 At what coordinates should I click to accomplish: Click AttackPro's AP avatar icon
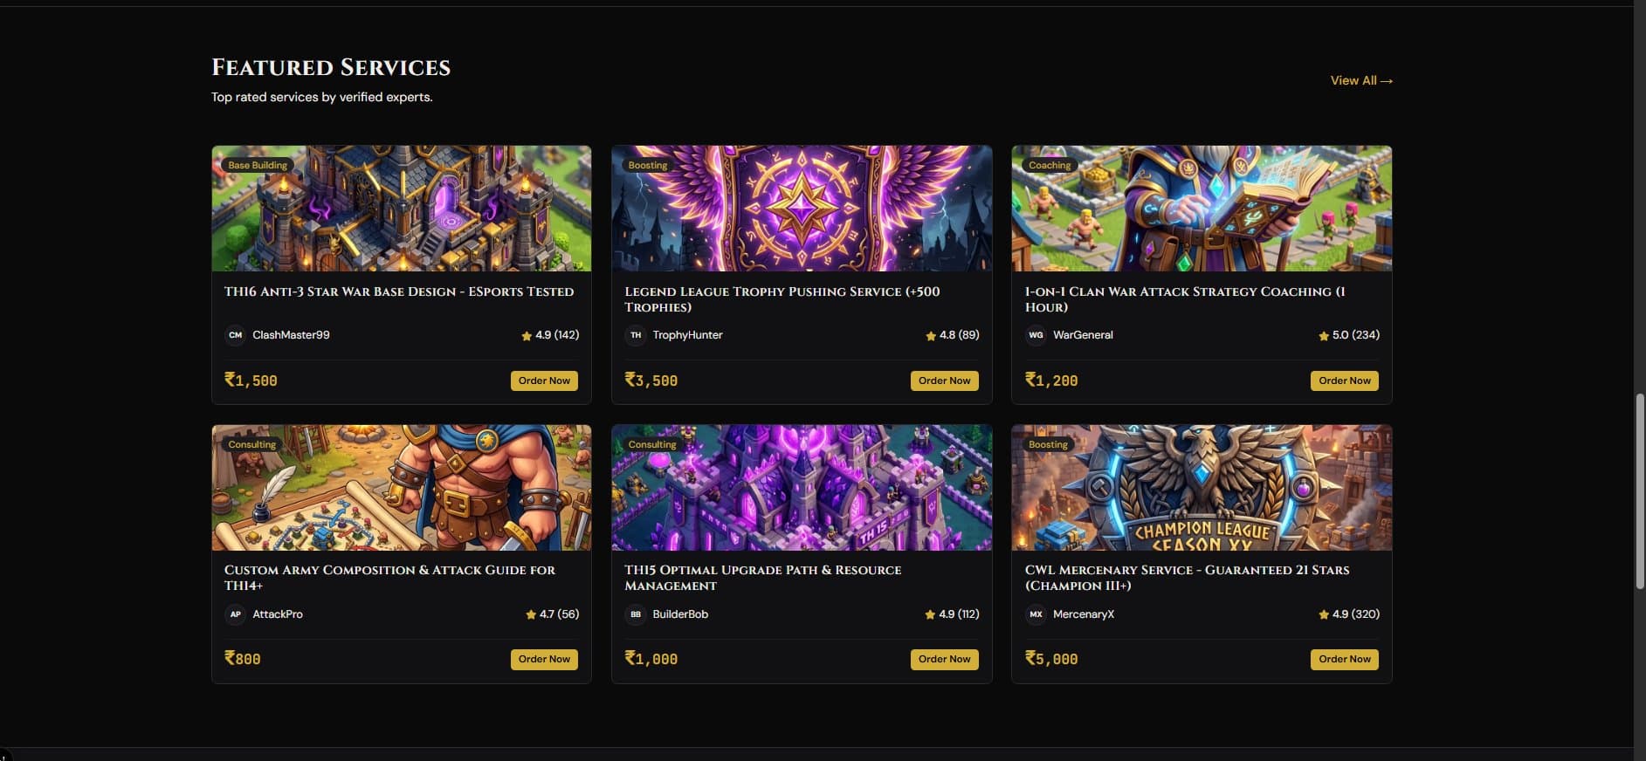pos(235,614)
